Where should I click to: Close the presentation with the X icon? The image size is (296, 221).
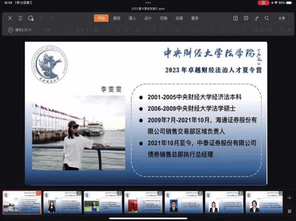point(10,18)
